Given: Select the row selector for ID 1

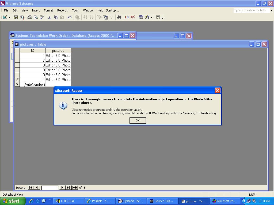Looking at the screenshot, I should (17, 56).
